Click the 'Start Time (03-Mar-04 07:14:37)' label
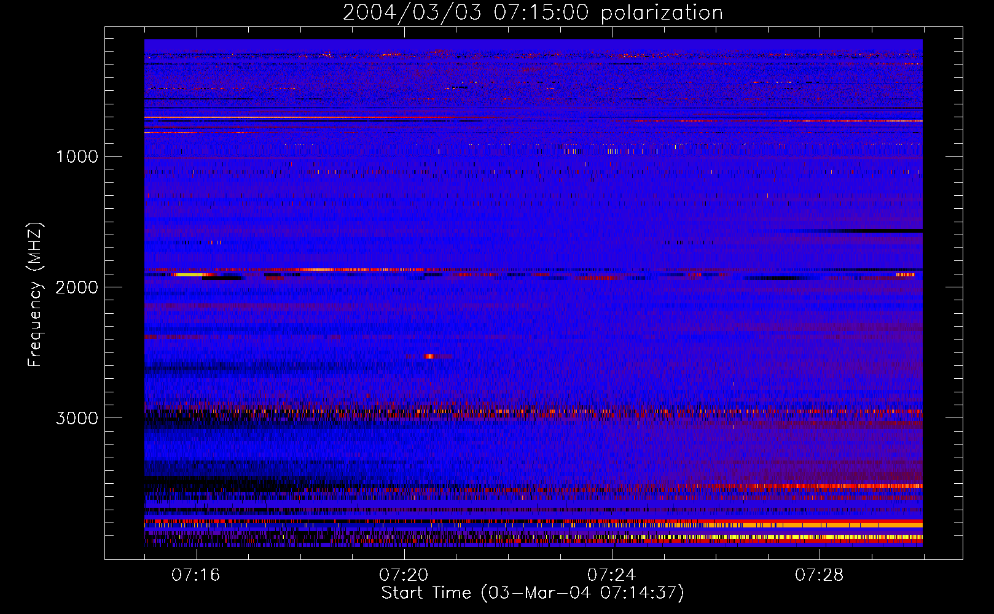Image resolution: width=994 pixels, height=614 pixels. pos(533,593)
